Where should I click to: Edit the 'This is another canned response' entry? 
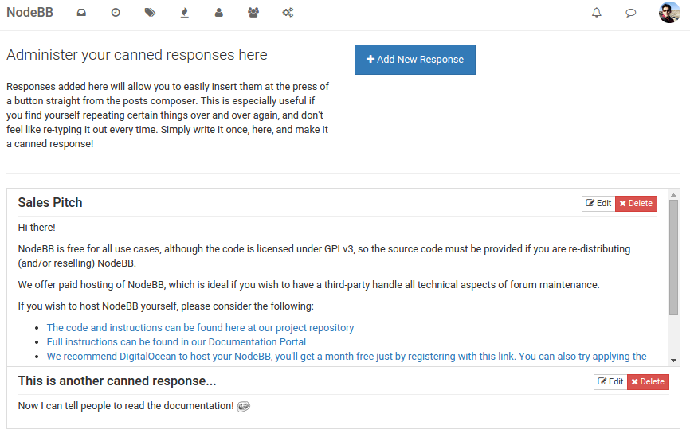coord(610,381)
